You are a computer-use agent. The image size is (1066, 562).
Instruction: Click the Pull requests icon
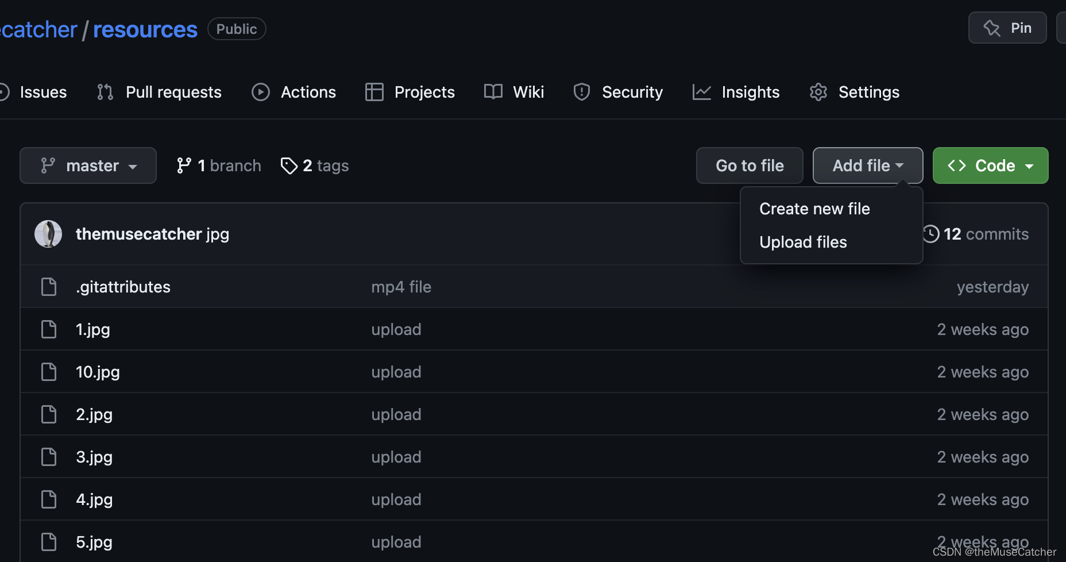pyautogui.click(x=105, y=92)
